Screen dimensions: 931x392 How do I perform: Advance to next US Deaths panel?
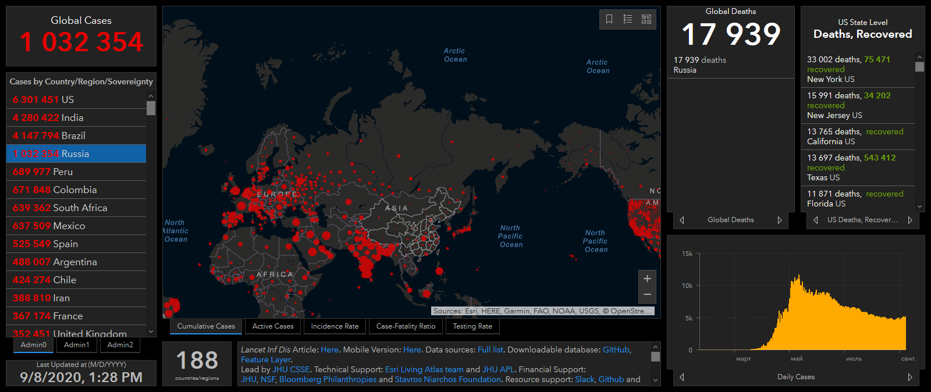[x=910, y=220]
